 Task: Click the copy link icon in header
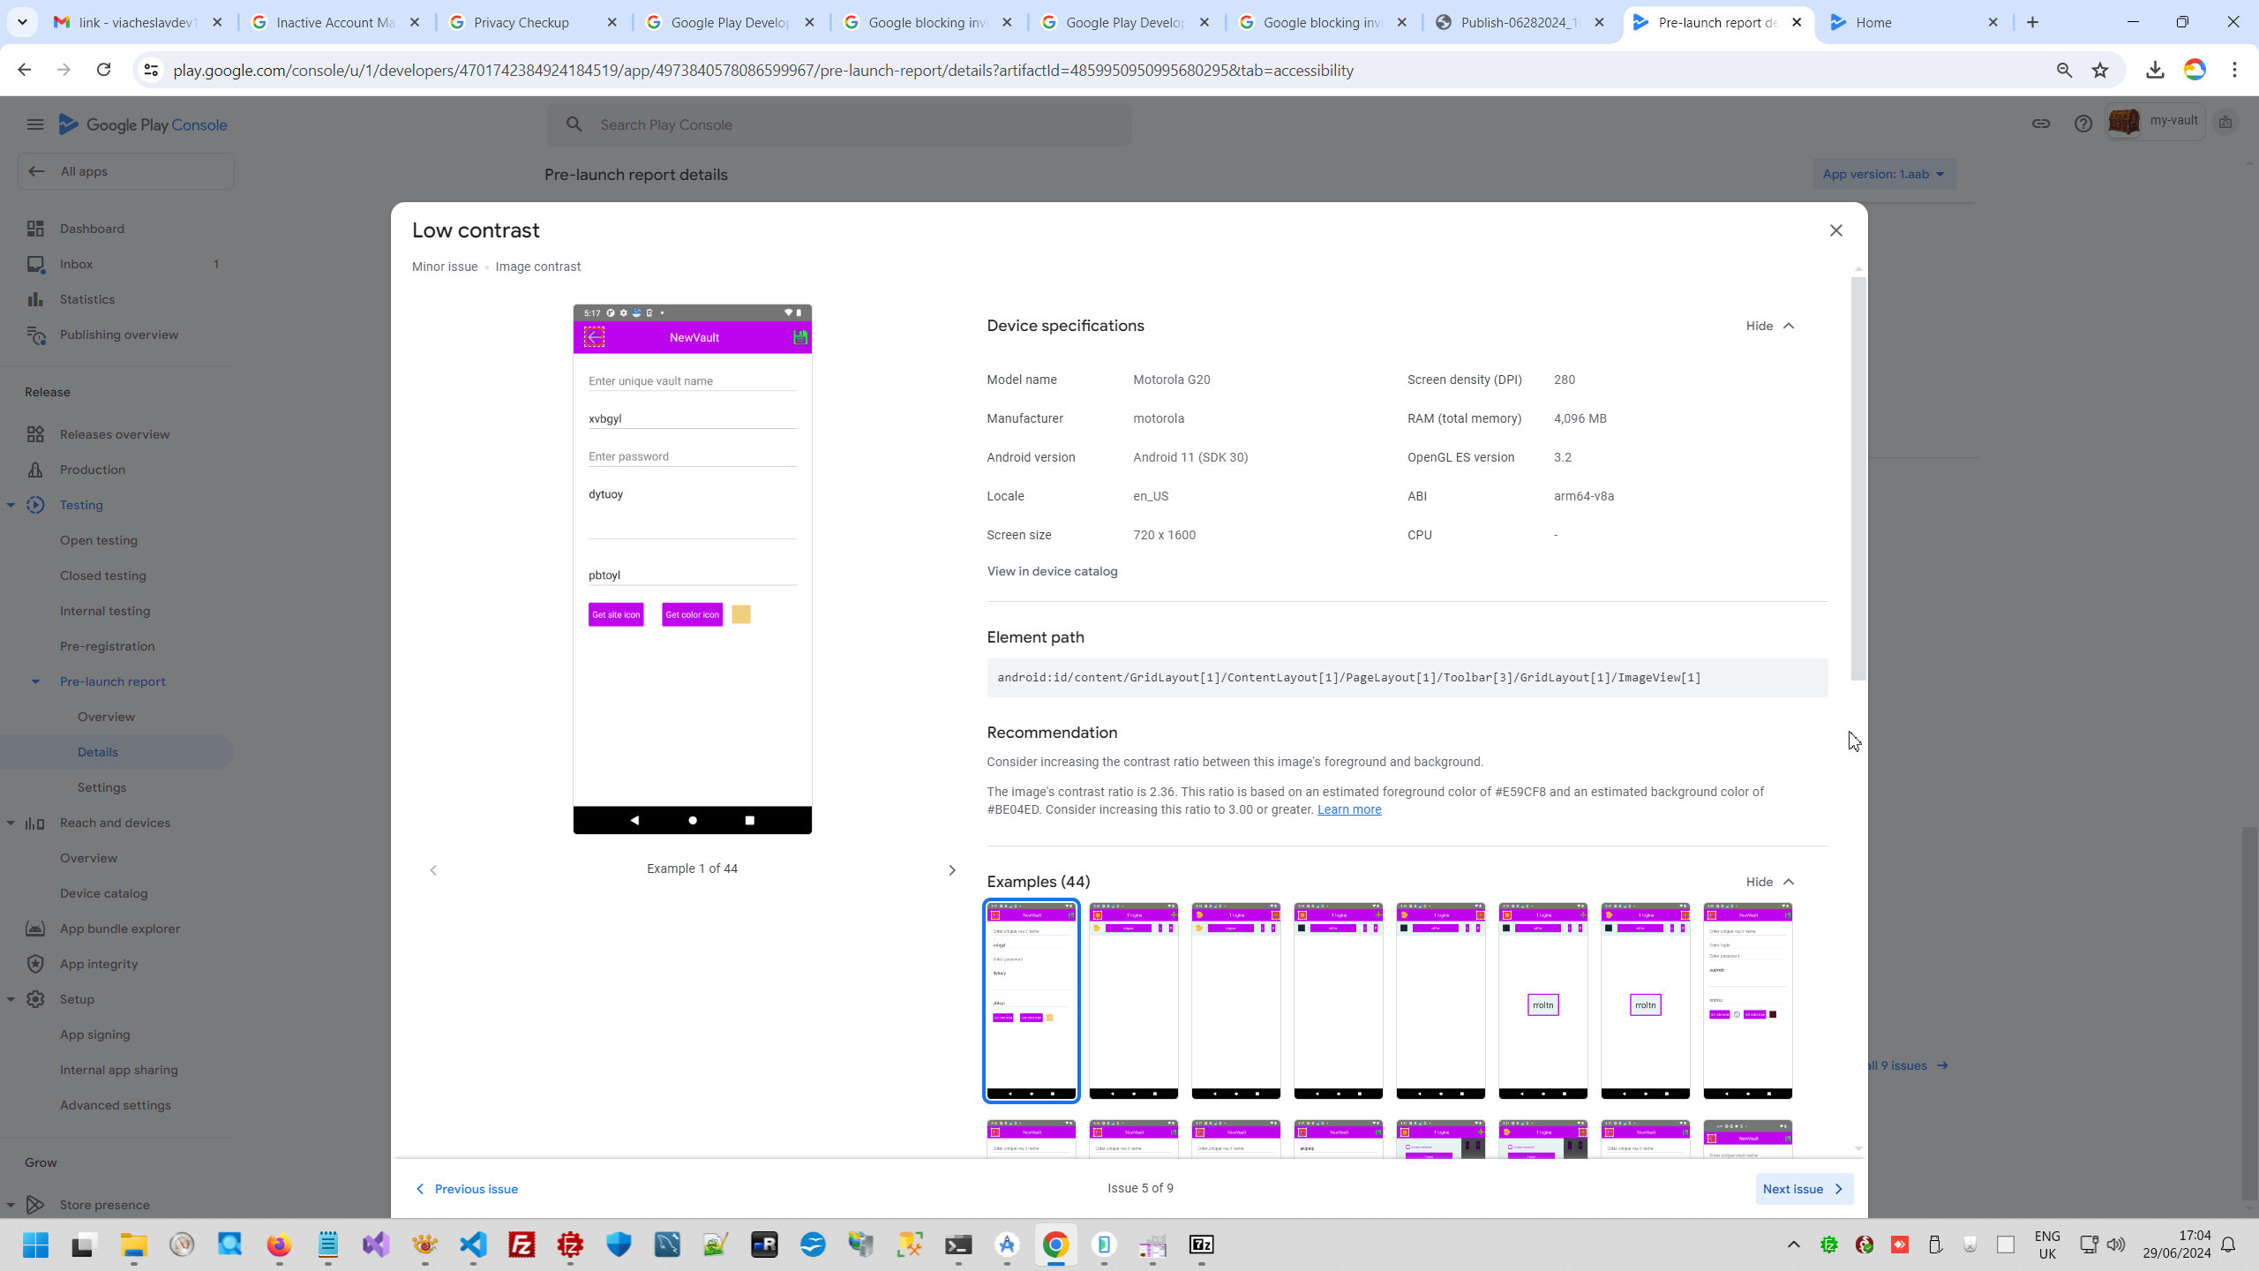click(2040, 124)
